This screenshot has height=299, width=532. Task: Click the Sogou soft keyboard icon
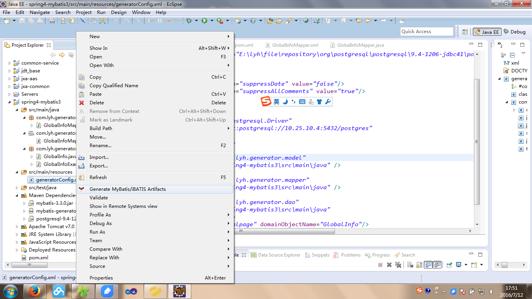302,102
